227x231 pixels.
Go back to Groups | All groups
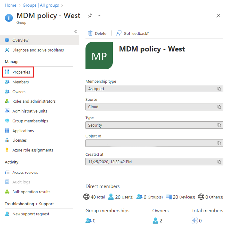pyautogui.click(x=41, y=5)
